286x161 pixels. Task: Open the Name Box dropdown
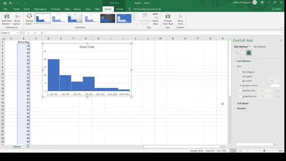coord(18,33)
